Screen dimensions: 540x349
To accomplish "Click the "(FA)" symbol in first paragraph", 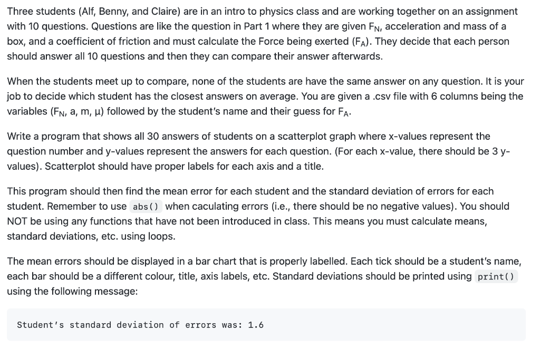I will pos(361,42).
